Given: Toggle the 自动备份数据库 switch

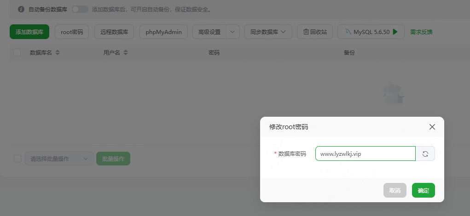Looking at the screenshot, I should tap(80, 9).
